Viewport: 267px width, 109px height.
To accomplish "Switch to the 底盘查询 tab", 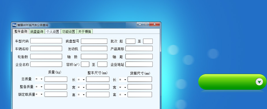I will point(37,31).
